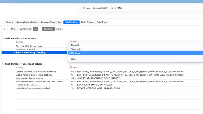This screenshot has height=114, width=203.
Task: Collapse Swift Compiler - Upcoming Features section
Action: [3, 64]
